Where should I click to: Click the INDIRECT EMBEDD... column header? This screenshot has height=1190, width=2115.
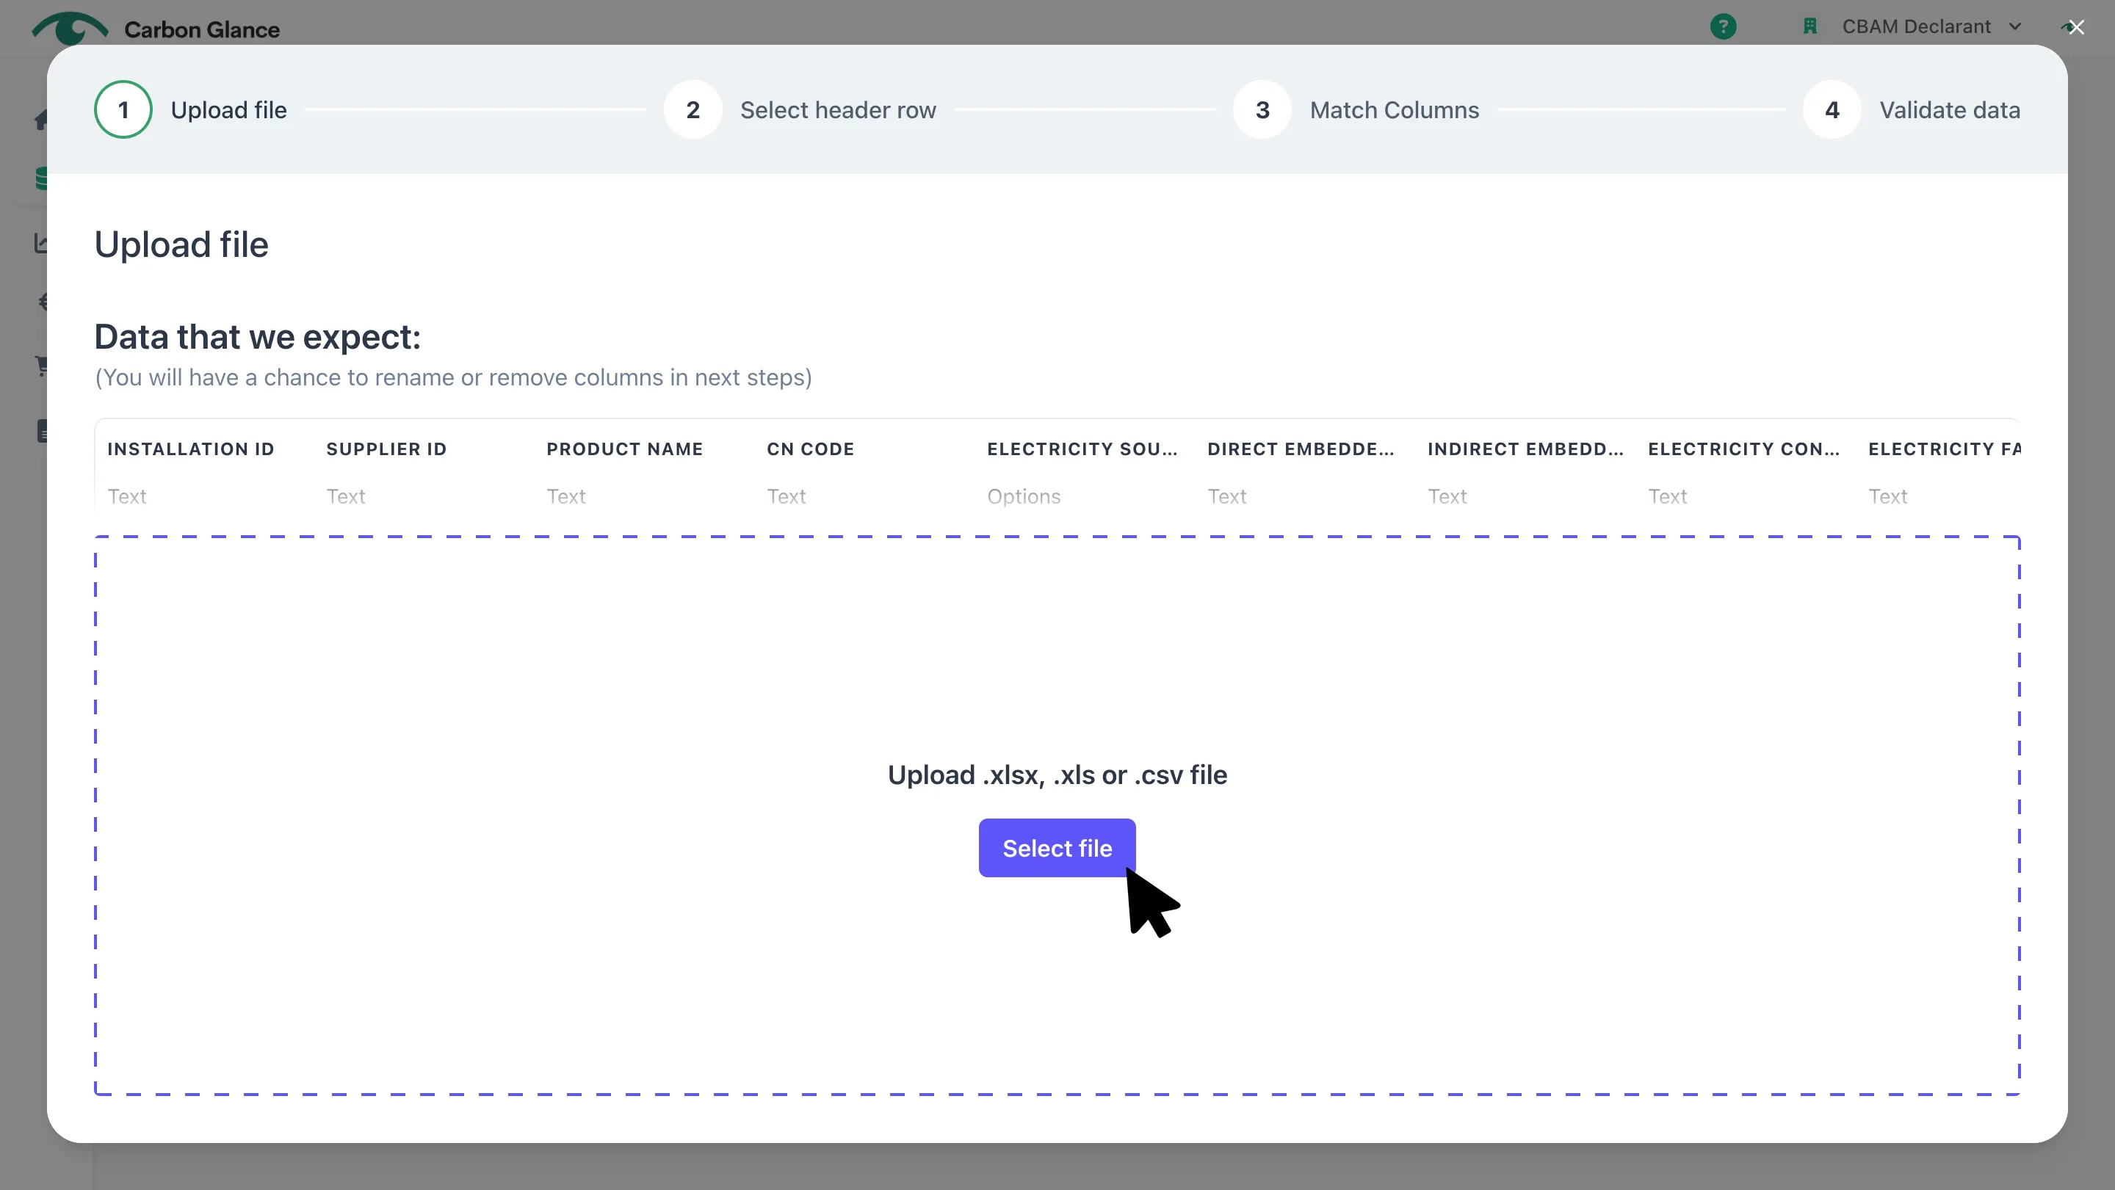[x=1525, y=449]
